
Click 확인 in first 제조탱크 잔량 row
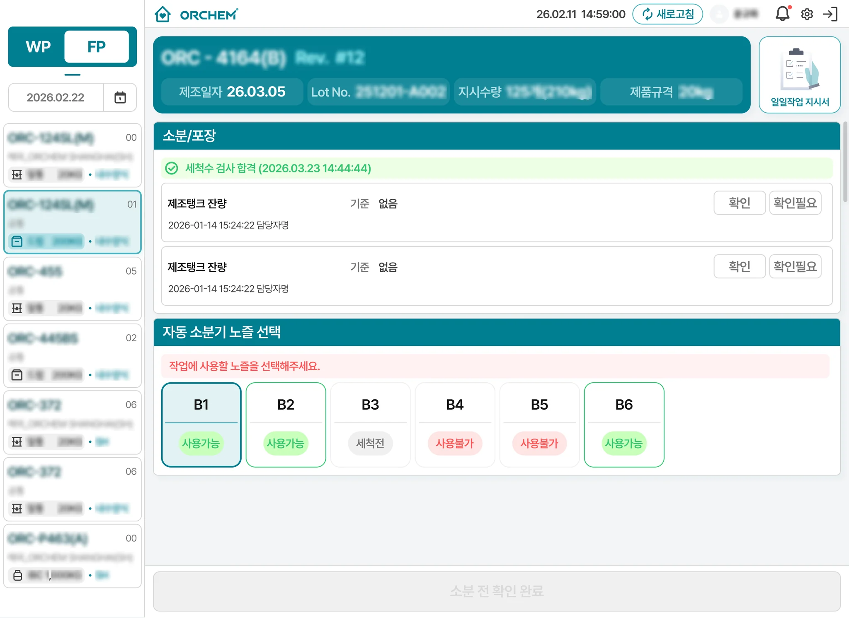click(740, 203)
